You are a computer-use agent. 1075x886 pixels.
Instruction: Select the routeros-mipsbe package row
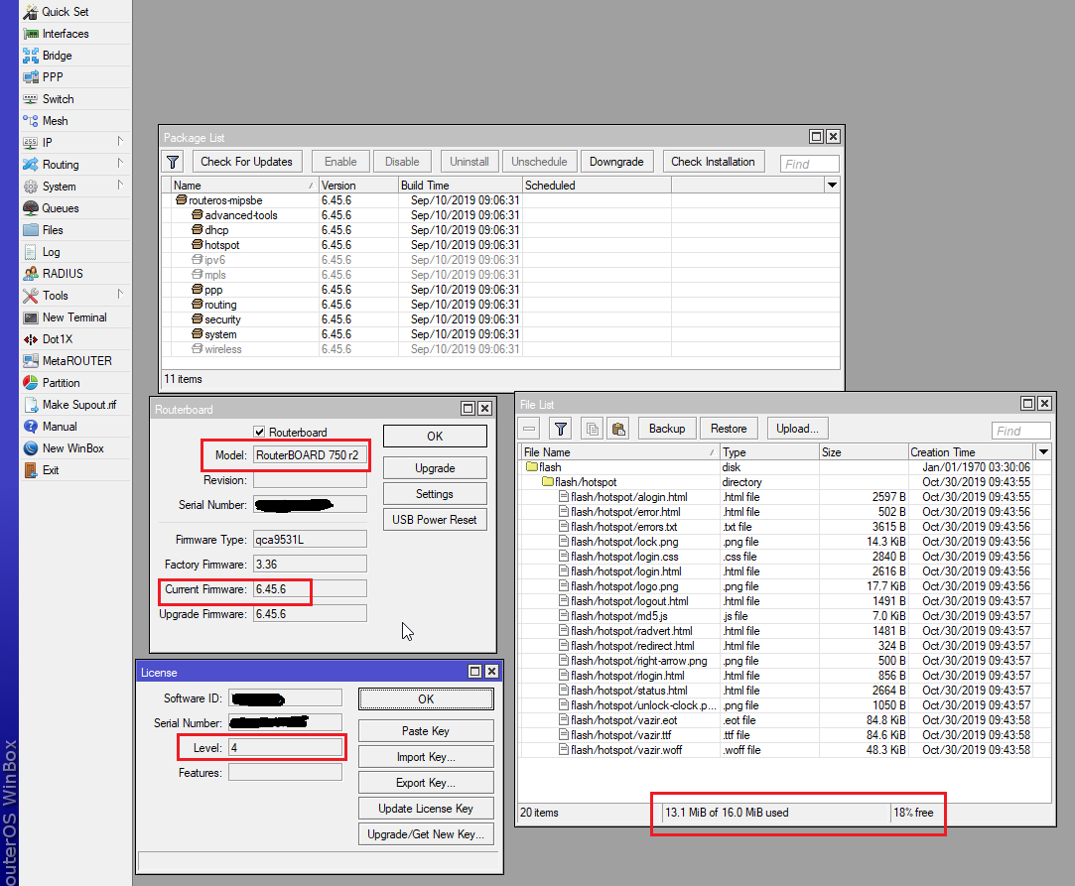coord(500,200)
